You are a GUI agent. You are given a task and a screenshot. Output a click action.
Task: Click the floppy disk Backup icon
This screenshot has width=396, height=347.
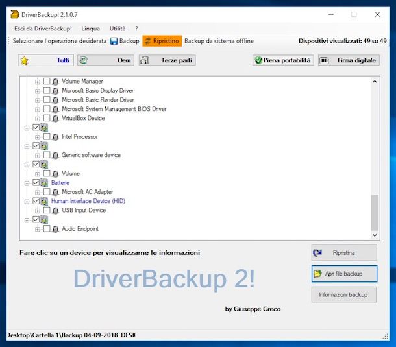114,41
